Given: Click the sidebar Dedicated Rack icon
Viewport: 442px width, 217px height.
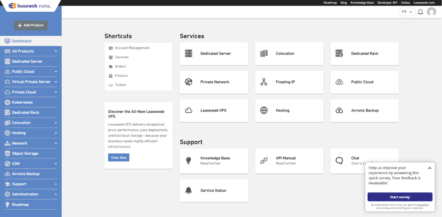Looking at the screenshot, I should [x=8, y=112].
